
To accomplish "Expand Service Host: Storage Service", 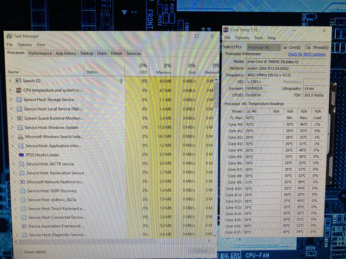I will point(11,99).
